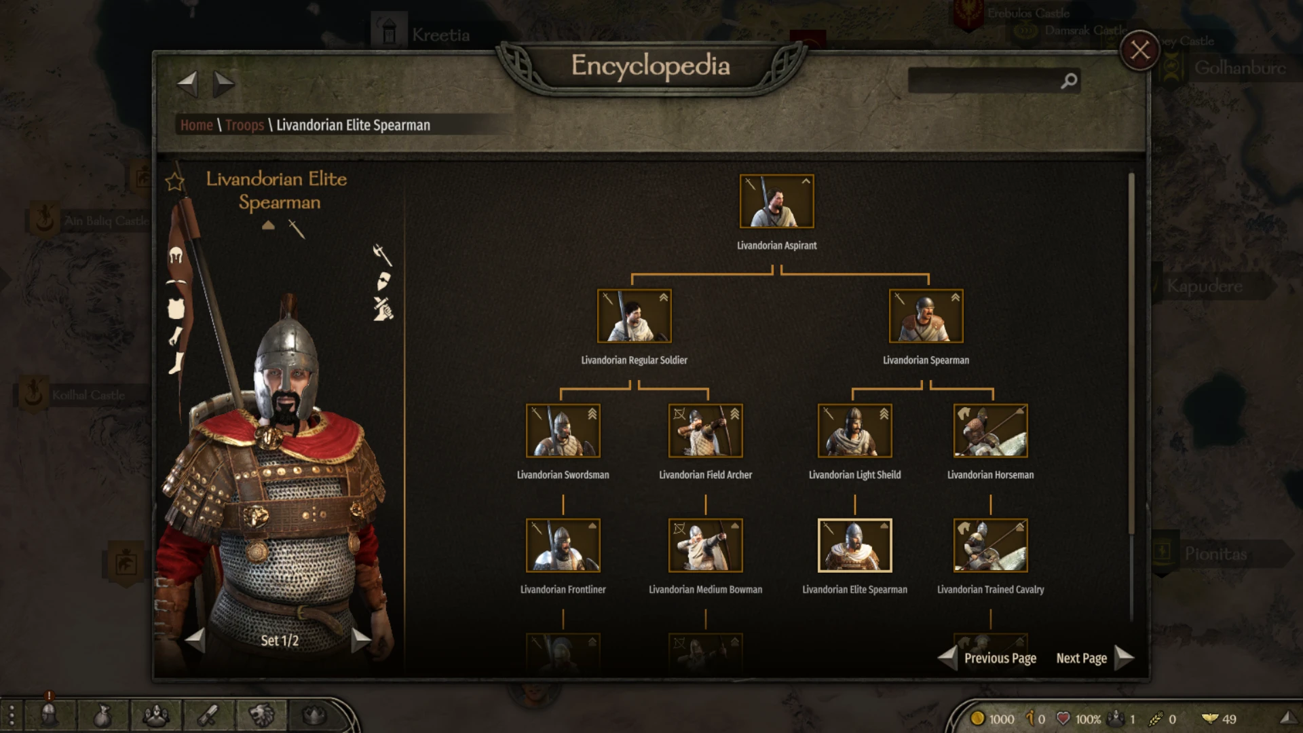Open the Party screen icon
Viewport: 1303px width, 733px height.
point(156,715)
